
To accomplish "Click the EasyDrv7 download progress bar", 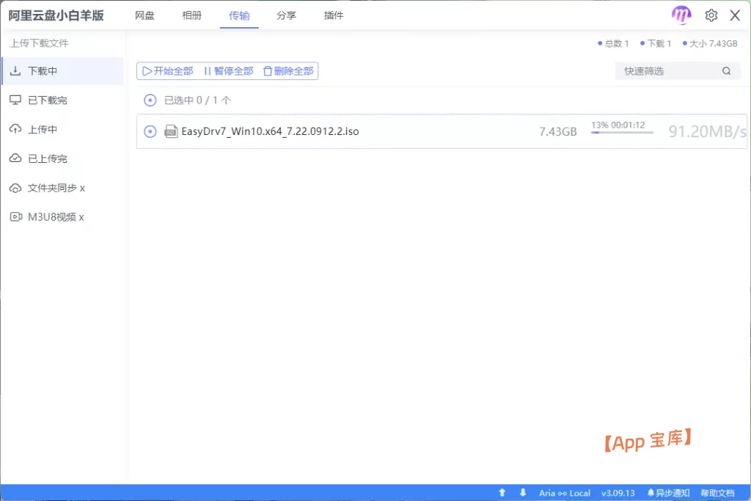I will 622,133.
